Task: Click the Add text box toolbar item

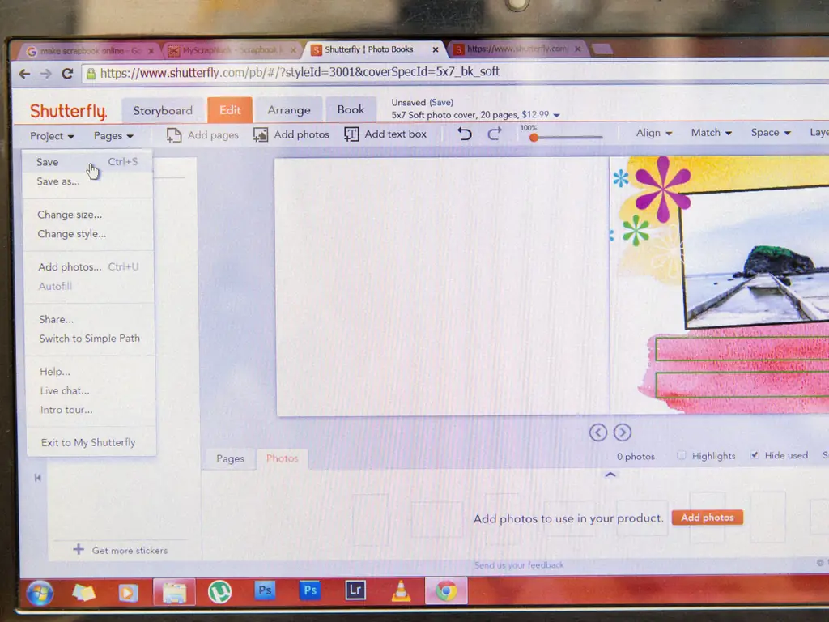Action: point(385,134)
